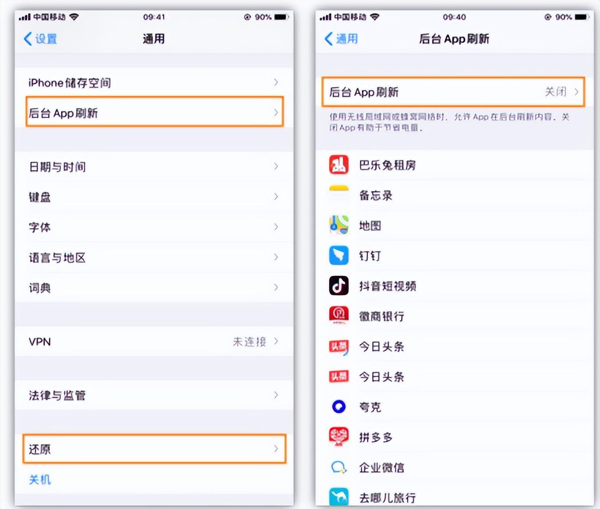This screenshot has height=509, width=600.
Task: Tap the 拼多多 app icon
Action: pyautogui.click(x=339, y=437)
